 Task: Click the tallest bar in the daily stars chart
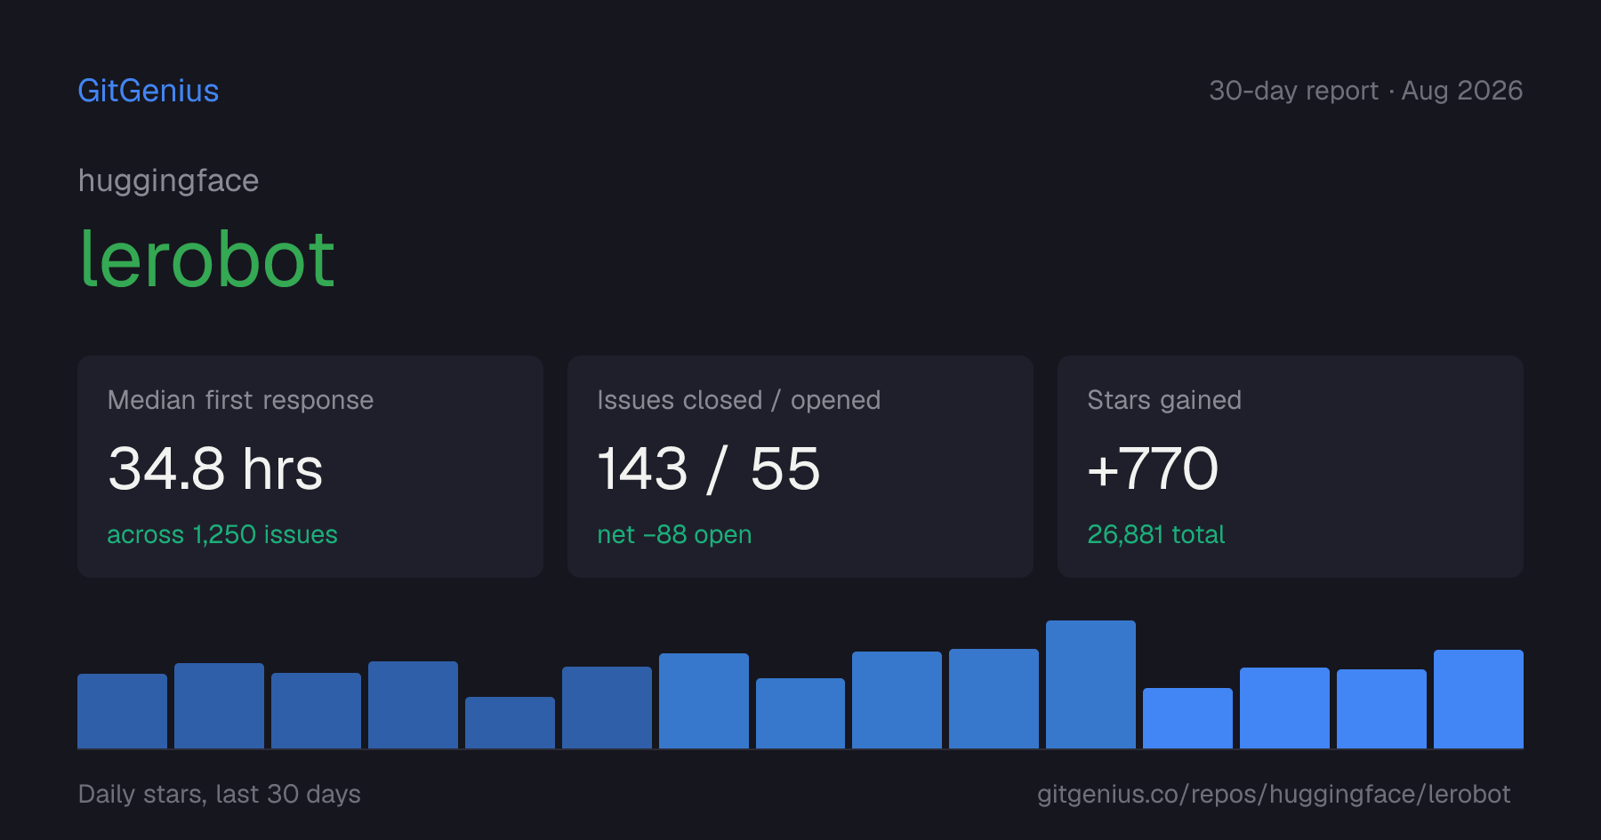click(x=1090, y=684)
